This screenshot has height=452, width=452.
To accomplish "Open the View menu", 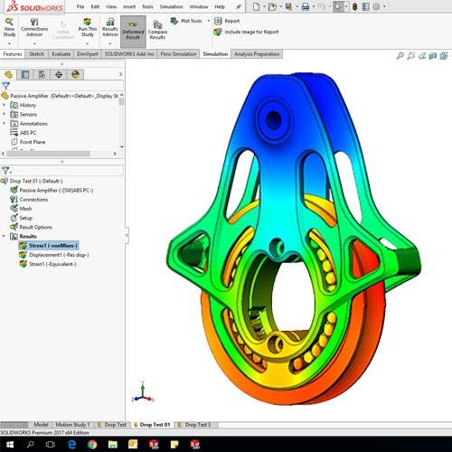I will pyautogui.click(x=111, y=6).
